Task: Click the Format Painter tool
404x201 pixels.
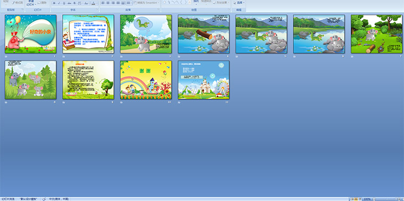Action: pos(18,3)
